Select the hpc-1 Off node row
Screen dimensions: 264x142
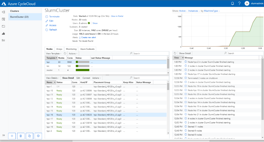coord(106,87)
